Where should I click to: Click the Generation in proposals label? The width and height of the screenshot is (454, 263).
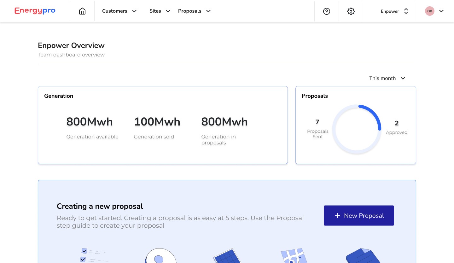pos(218,140)
